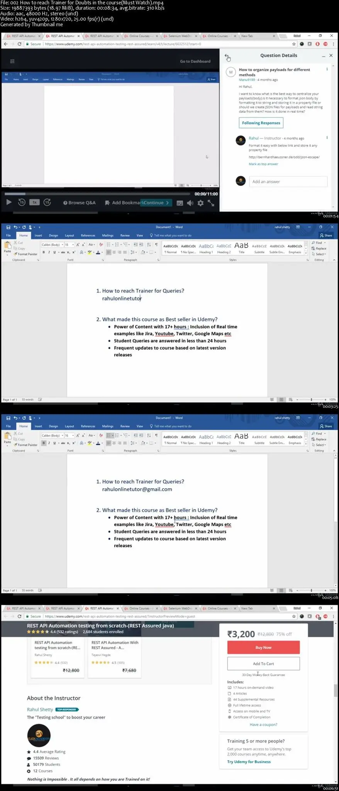Click Italic in the 00:03:25 Word frame

pyautogui.click(x=49, y=252)
